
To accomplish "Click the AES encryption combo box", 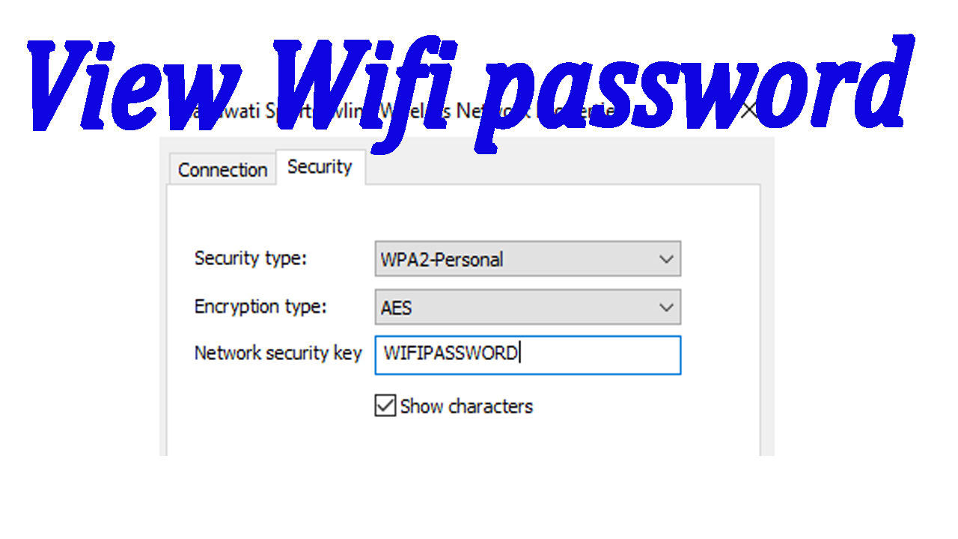I will coord(528,307).
